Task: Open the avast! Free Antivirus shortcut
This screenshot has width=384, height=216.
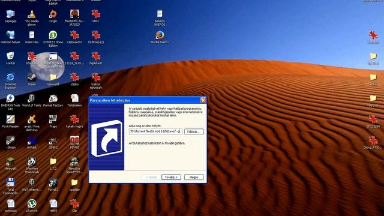Action: pyautogui.click(x=32, y=119)
